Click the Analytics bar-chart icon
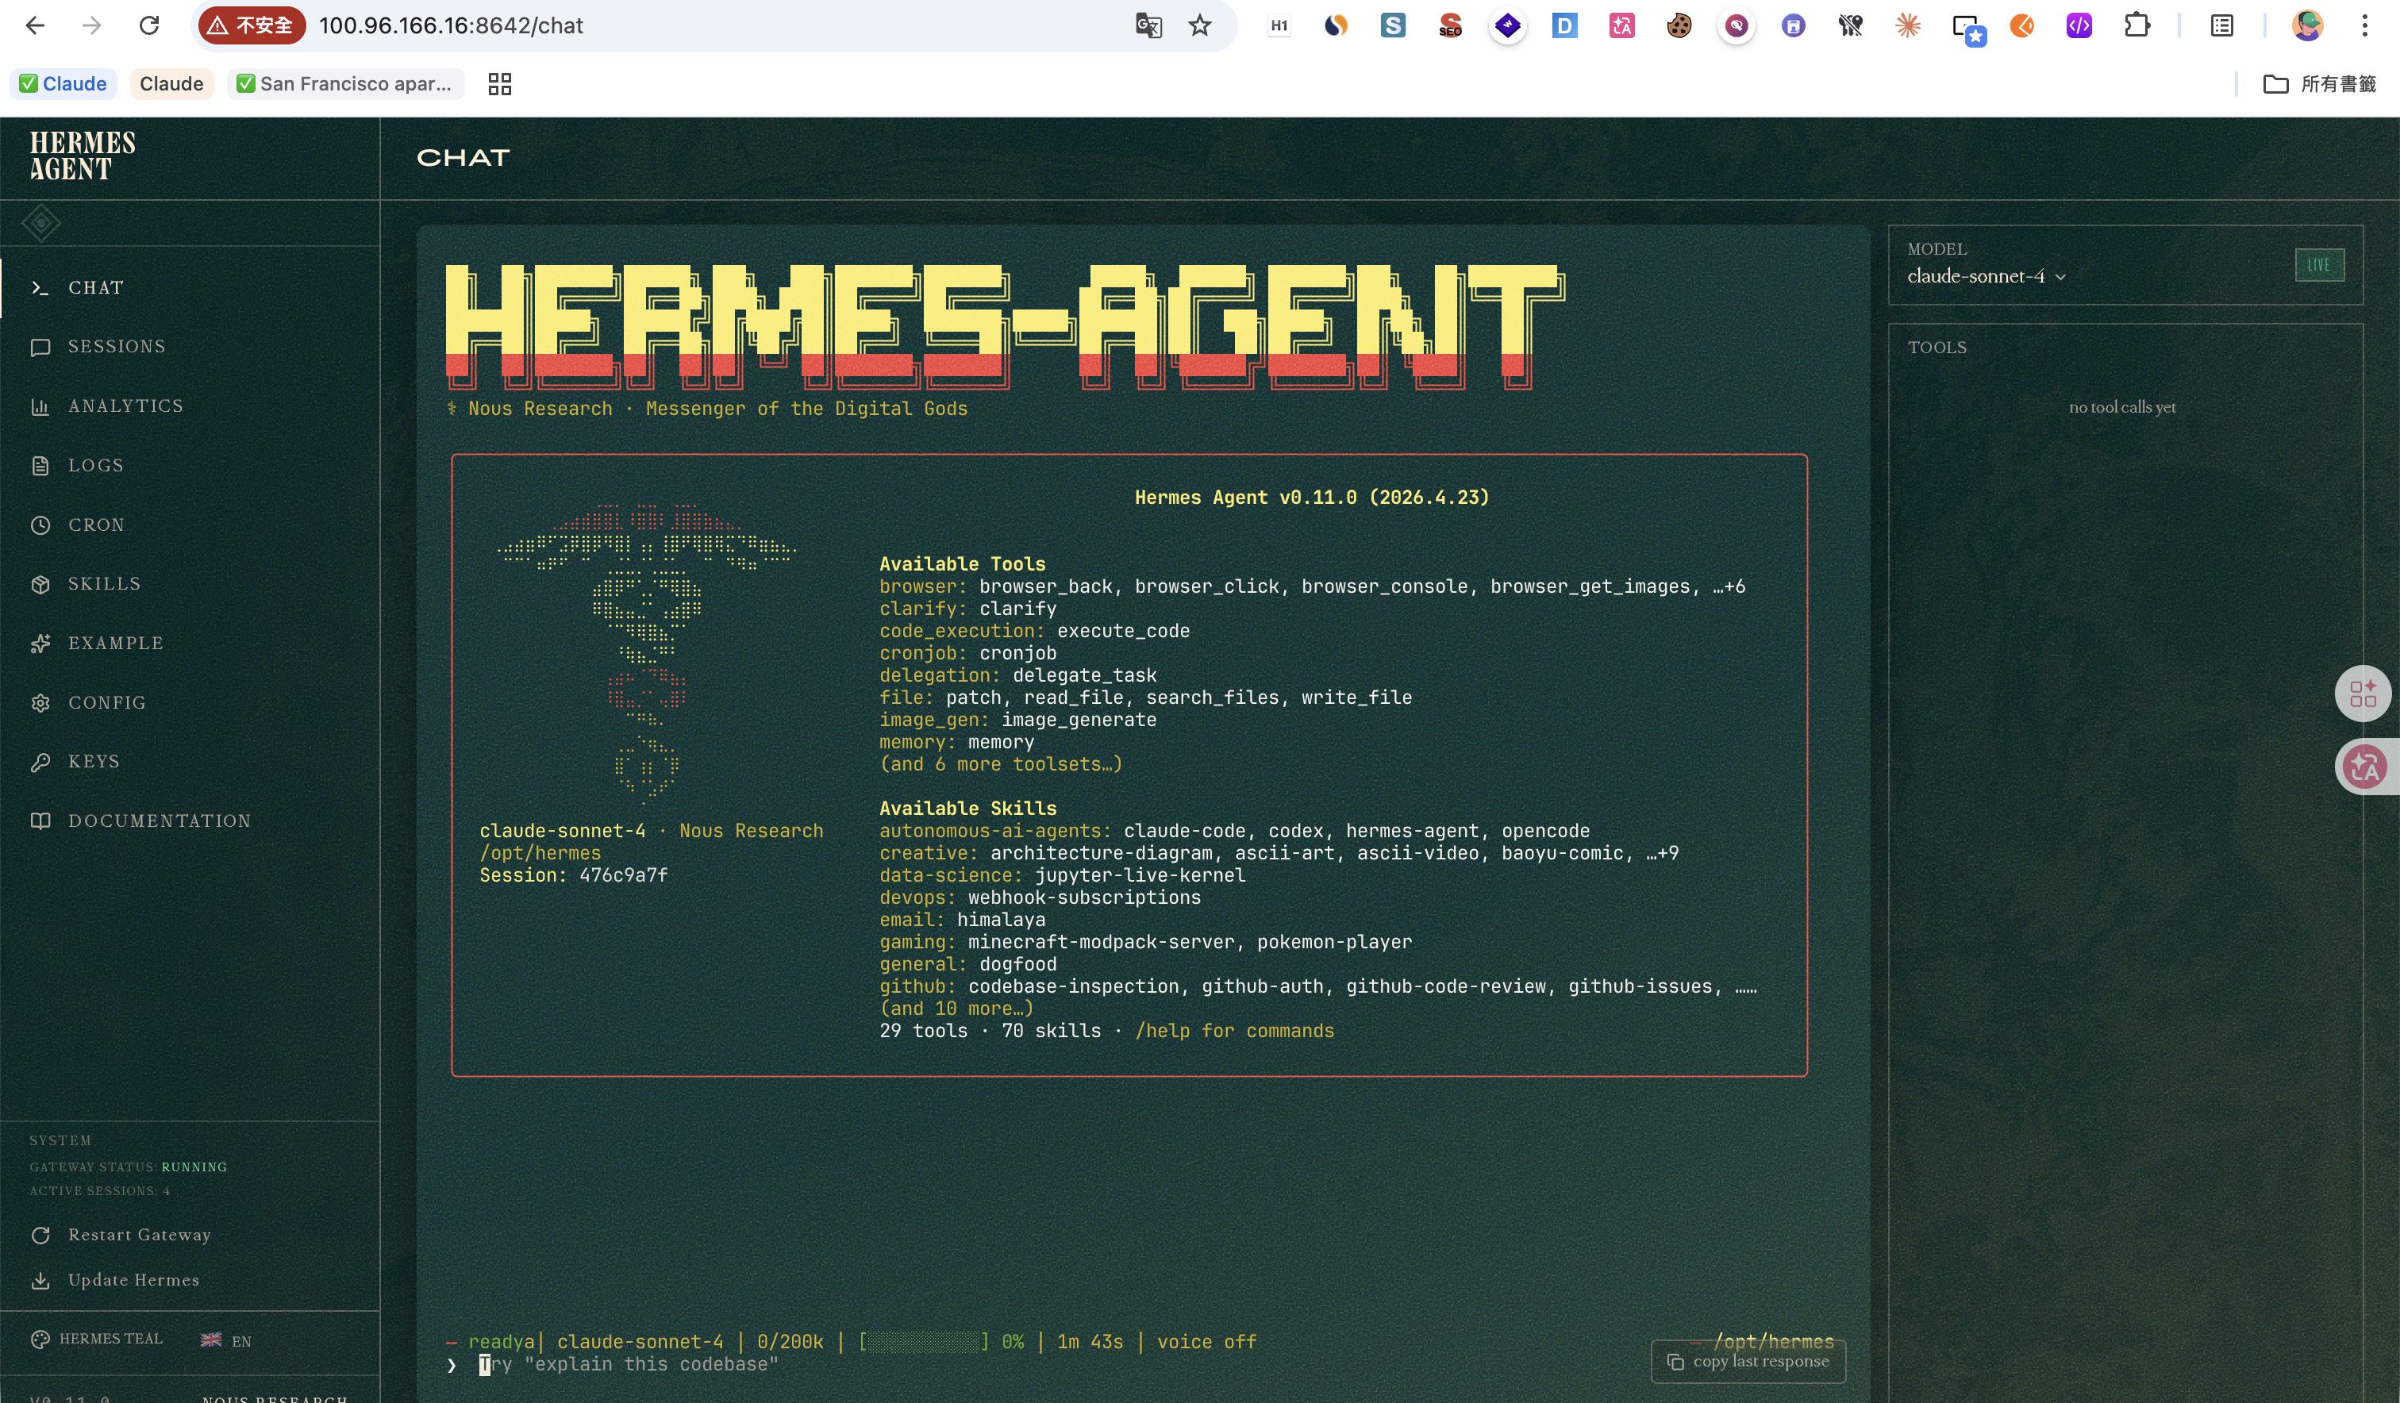This screenshot has width=2400, height=1403. click(x=40, y=407)
